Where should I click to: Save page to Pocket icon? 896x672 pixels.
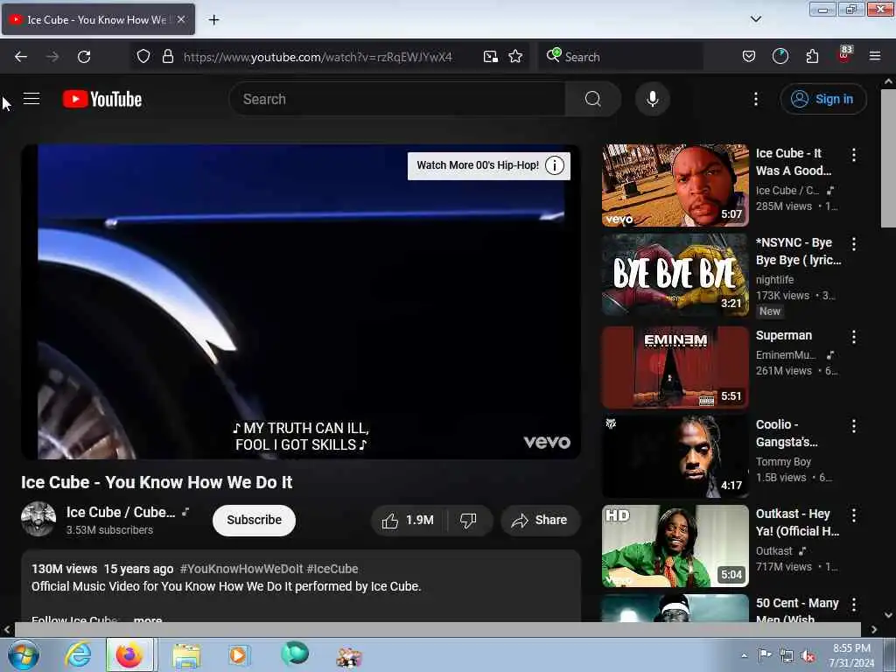coord(749,57)
